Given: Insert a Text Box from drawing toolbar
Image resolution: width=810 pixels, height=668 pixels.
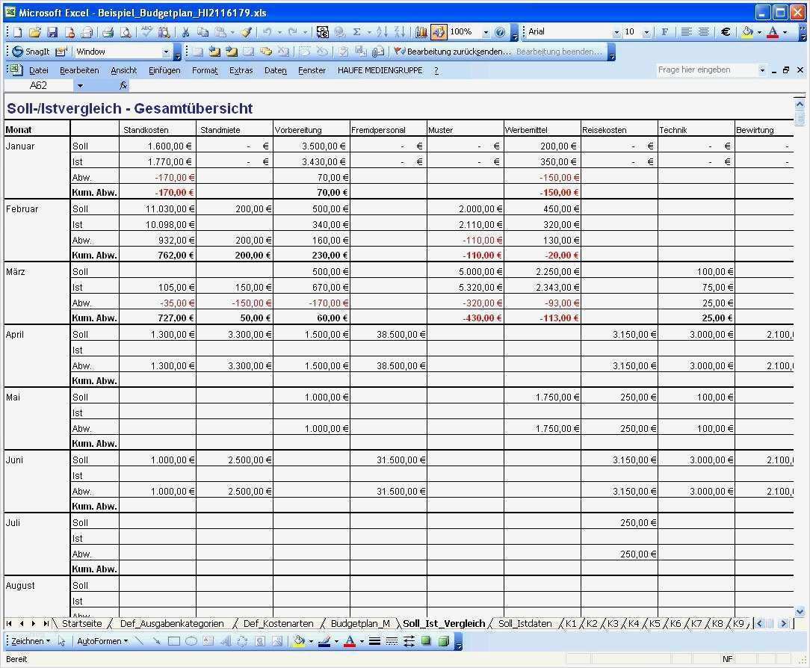Looking at the screenshot, I should click(208, 641).
